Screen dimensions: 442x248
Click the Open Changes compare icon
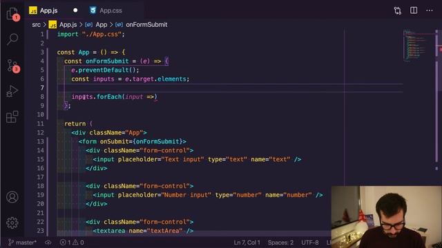tap(398, 11)
